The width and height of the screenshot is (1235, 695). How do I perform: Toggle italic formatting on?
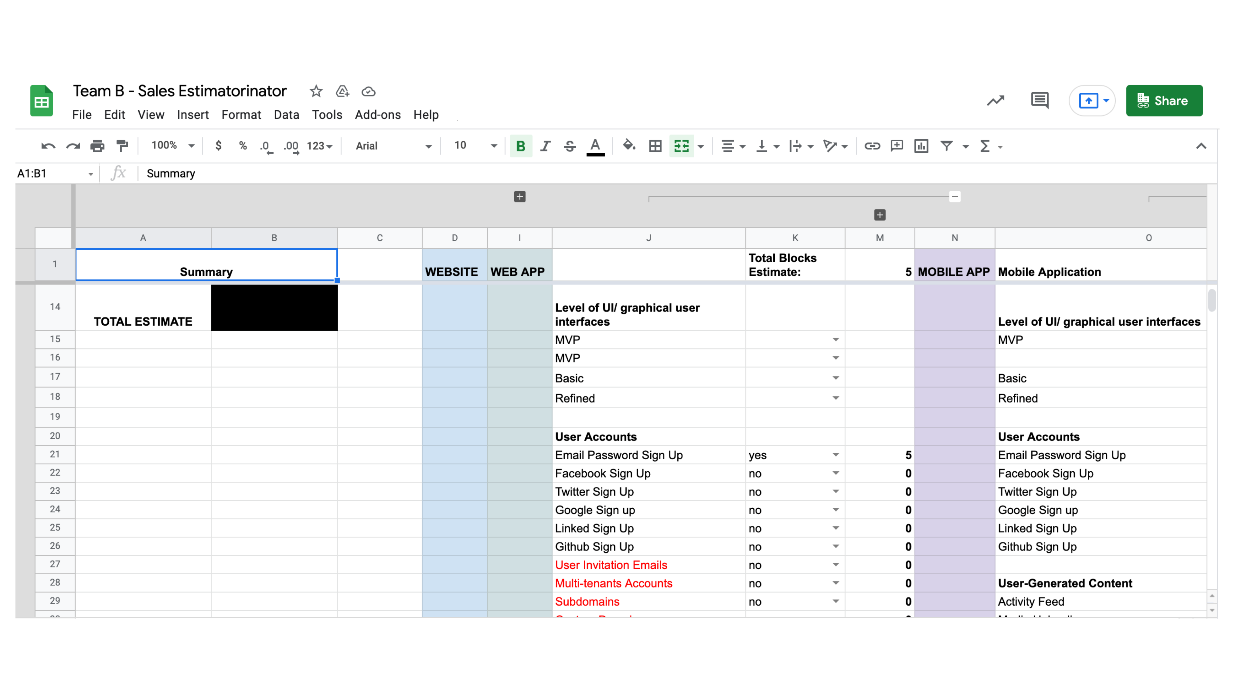(x=545, y=146)
